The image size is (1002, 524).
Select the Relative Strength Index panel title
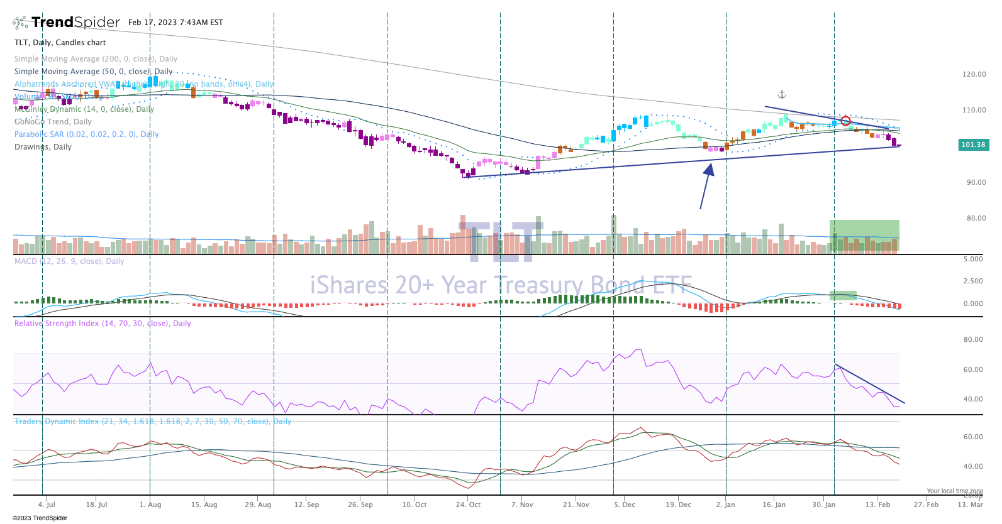tap(103, 324)
